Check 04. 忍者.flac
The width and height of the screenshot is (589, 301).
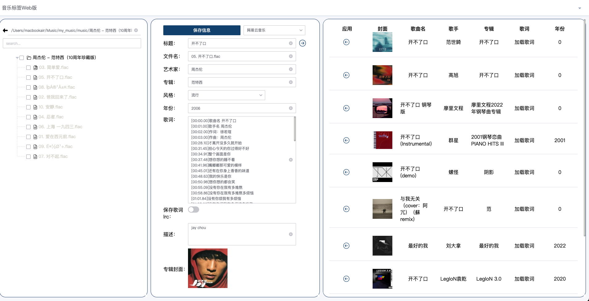tap(28, 117)
